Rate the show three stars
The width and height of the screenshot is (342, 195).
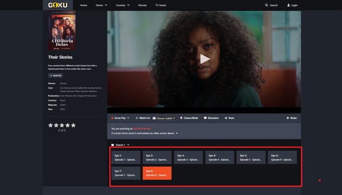pyautogui.click(x=62, y=125)
